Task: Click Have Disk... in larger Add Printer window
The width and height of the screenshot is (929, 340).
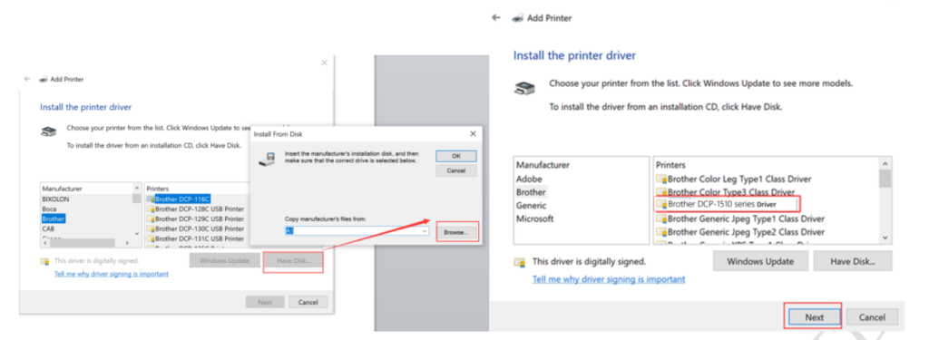Action: [853, 261]
